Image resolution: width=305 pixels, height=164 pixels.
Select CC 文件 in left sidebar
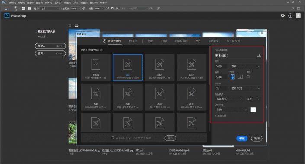42,37
